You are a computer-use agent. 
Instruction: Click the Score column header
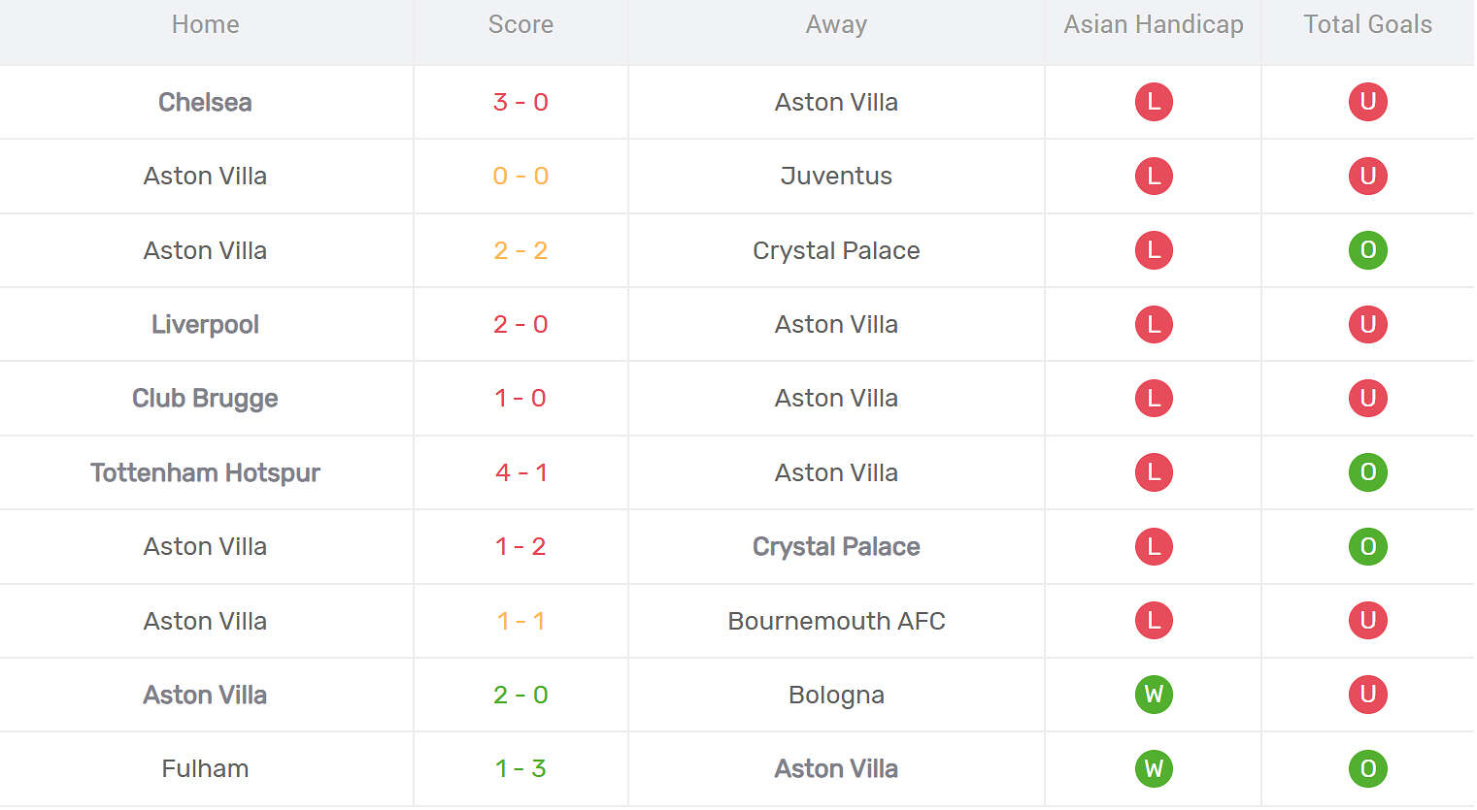click(520, 24)
